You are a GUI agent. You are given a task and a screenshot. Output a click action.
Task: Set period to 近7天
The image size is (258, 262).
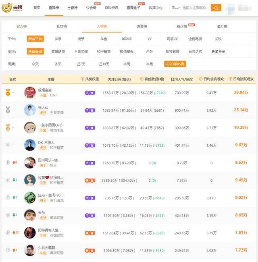pos(81,64)
